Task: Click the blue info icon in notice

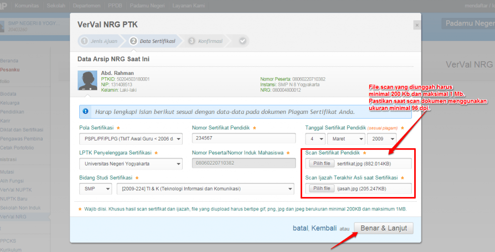Action: pyautogui.click(x=86, y=111)
